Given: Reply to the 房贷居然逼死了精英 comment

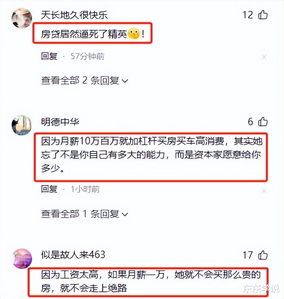Looking at the screenshot, I should point(49,56).
